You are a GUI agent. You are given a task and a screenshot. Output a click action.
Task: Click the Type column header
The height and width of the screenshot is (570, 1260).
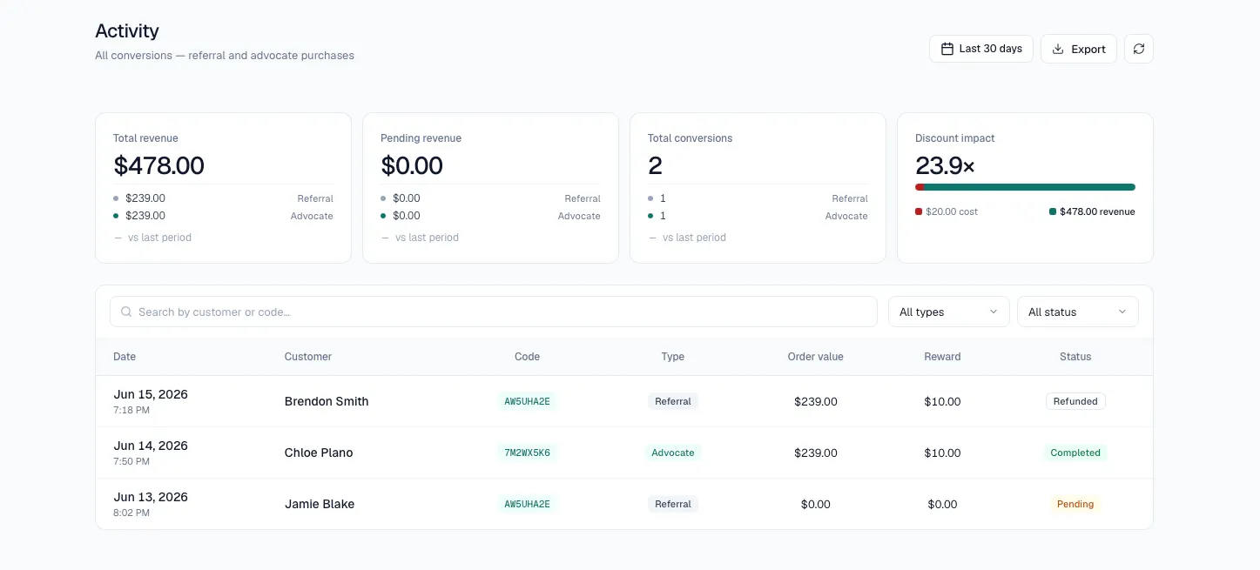coord(673,357)
